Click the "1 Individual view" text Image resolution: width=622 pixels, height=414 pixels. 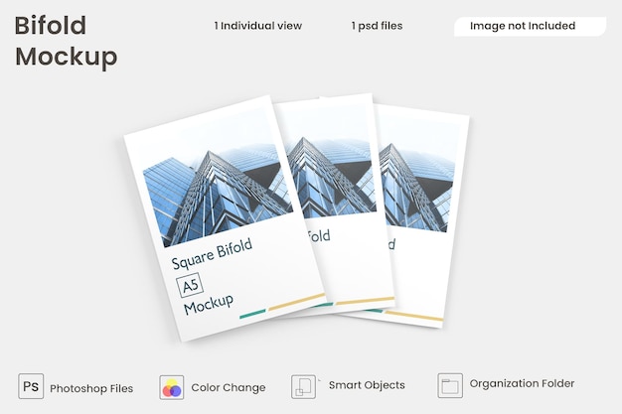pyautogui.click(x=258, y=26)
